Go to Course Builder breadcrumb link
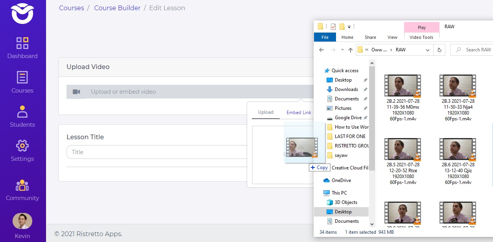 pyautogui.click(x=117, y=8)
